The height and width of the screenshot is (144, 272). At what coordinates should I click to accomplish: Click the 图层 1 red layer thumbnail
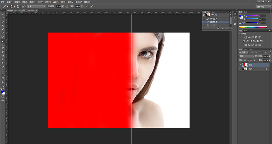coord(244,65)
